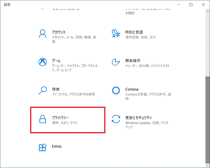Screen dimensions: 210x168
Task: Open the アカウント person icon
Action: pyautogui.click(x=43, y=34)
